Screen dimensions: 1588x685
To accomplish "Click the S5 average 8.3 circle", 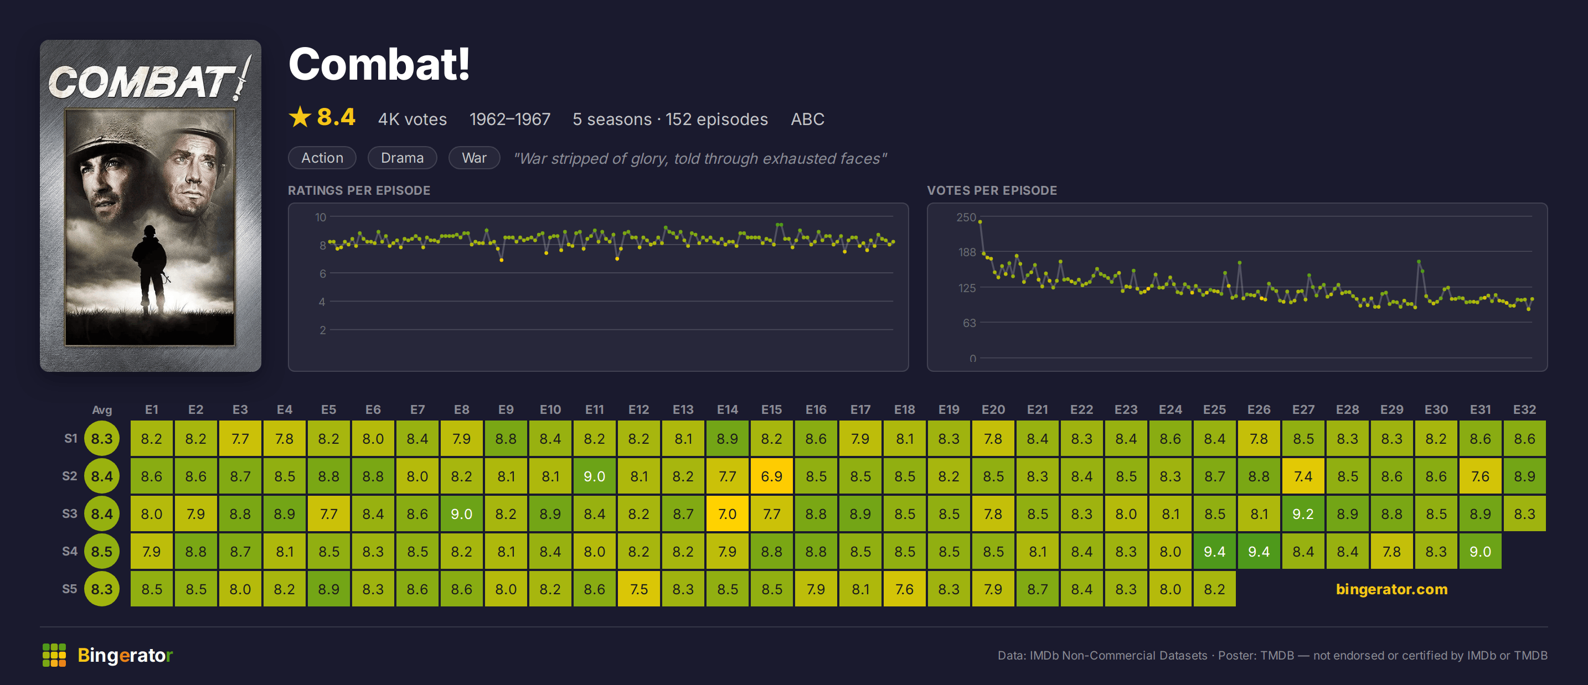I will [x=102, y=589].
